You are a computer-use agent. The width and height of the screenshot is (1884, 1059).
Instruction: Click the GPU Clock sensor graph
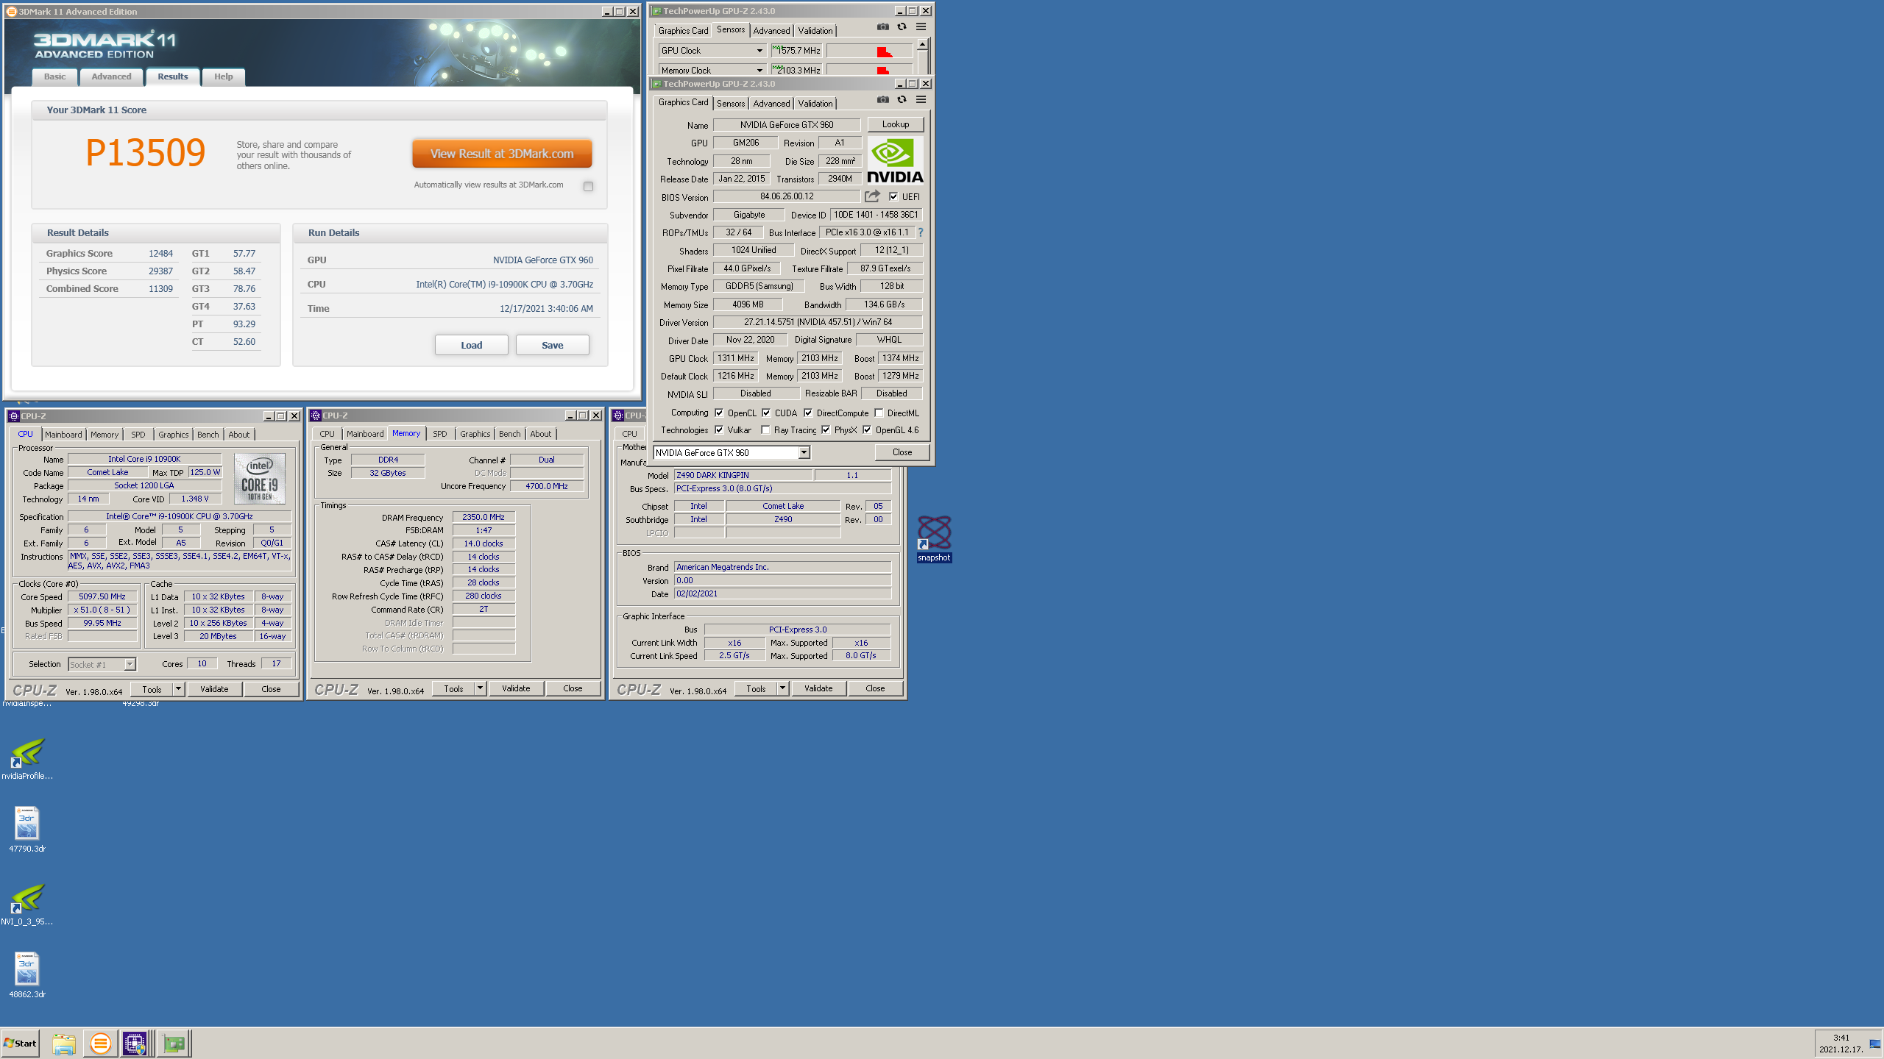coord(869,51)
